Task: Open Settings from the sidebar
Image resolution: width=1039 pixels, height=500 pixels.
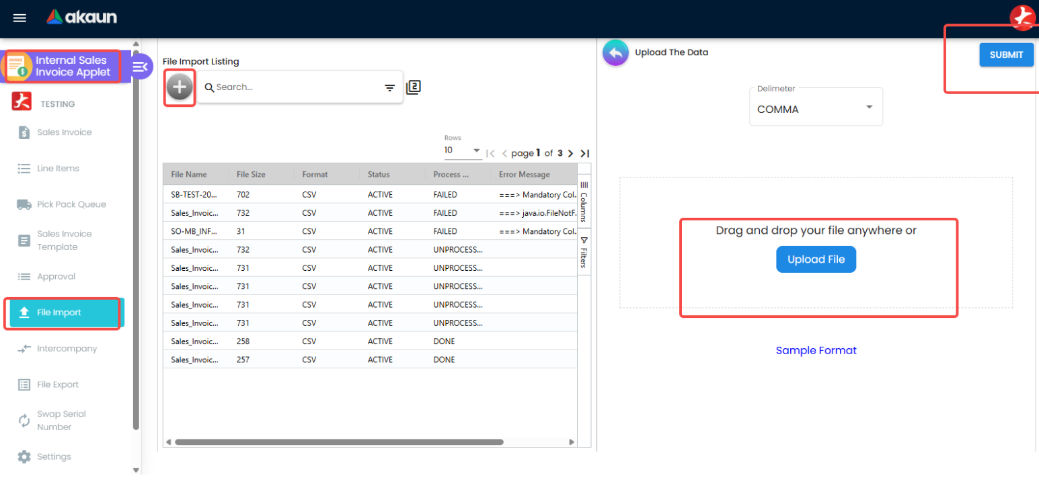Action: pos(52,456)
